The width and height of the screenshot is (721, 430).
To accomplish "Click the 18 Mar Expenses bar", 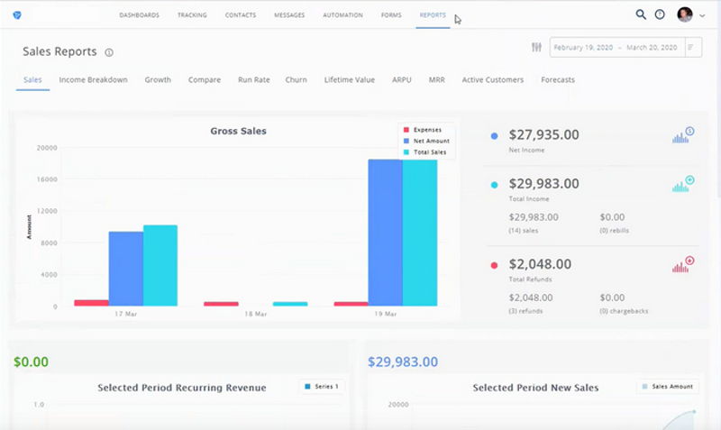I will pos(221,304).
